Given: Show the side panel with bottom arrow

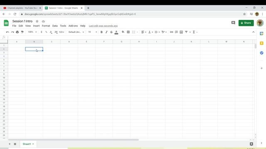Looking at the screenshot, I should pos(261,143).
